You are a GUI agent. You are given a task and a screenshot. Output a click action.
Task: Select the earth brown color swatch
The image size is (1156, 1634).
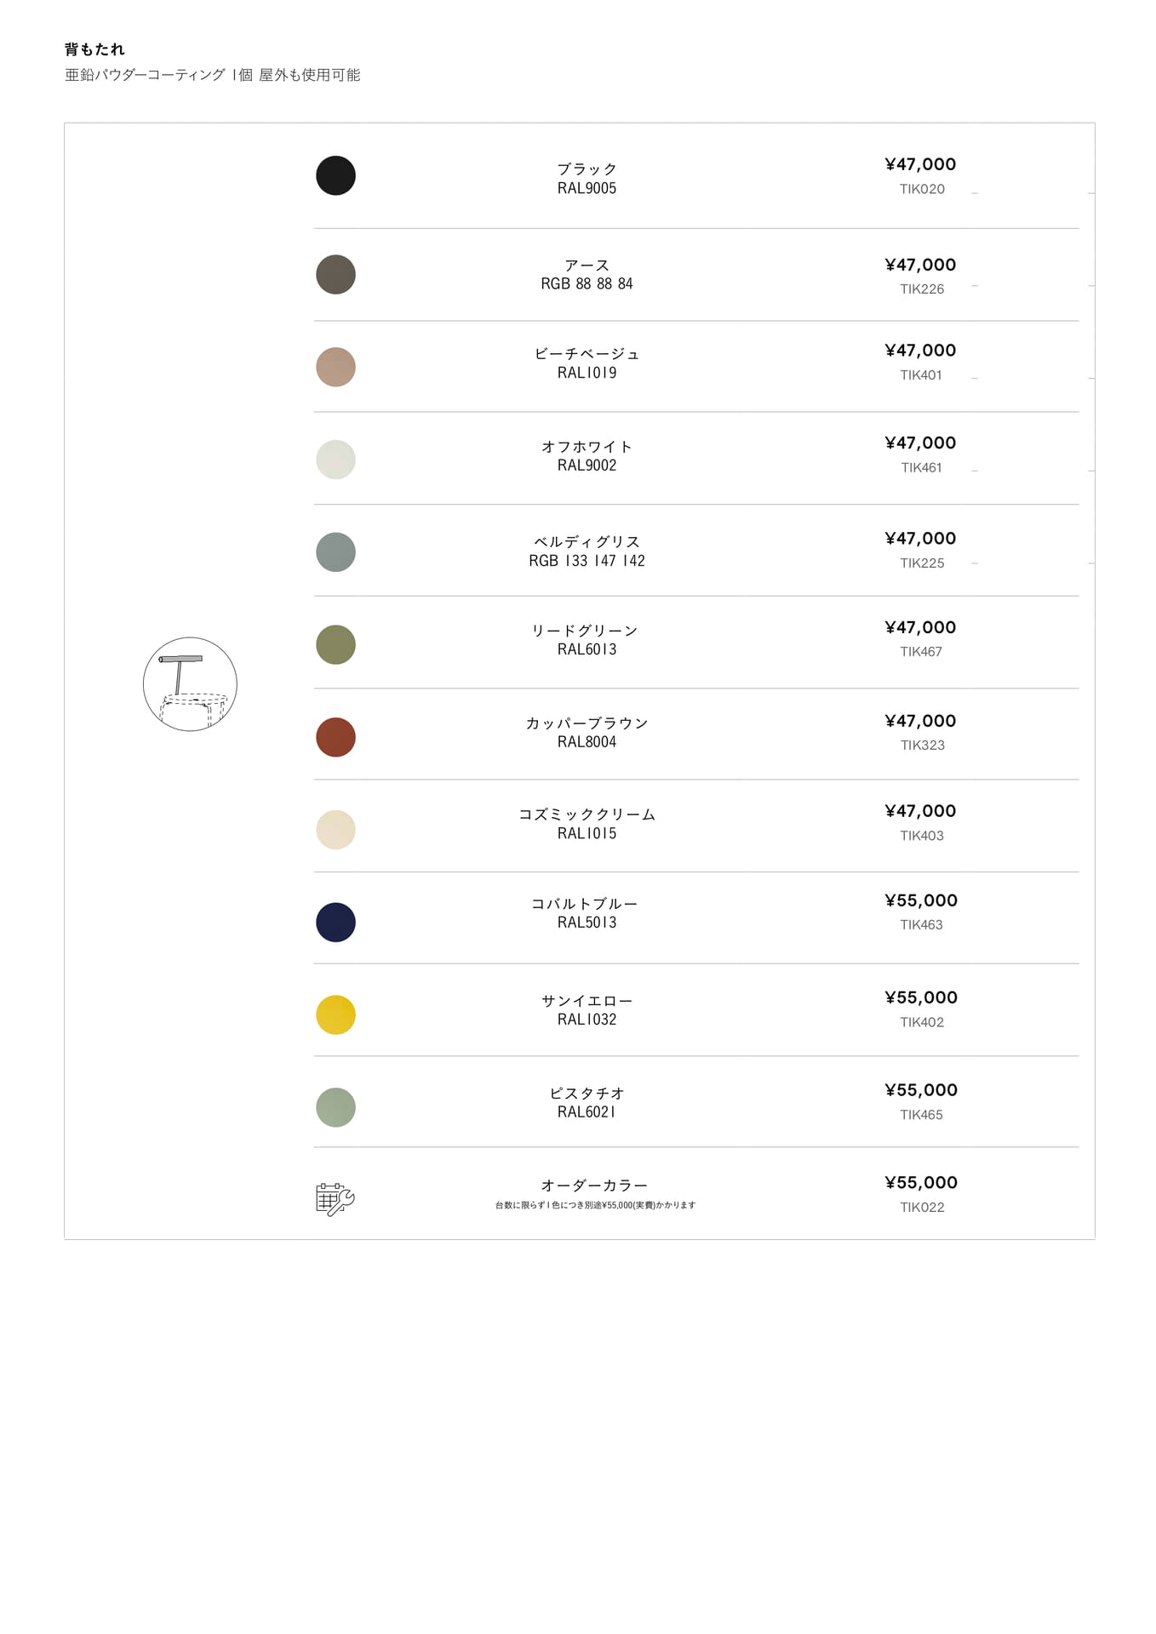coord(335,274)
